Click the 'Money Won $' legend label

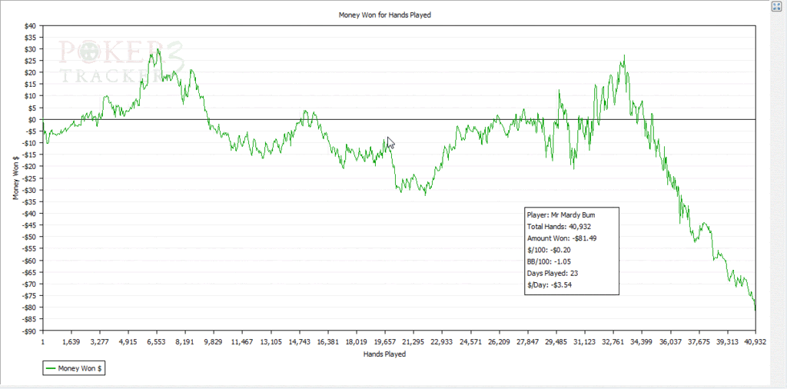click(80, 368)
